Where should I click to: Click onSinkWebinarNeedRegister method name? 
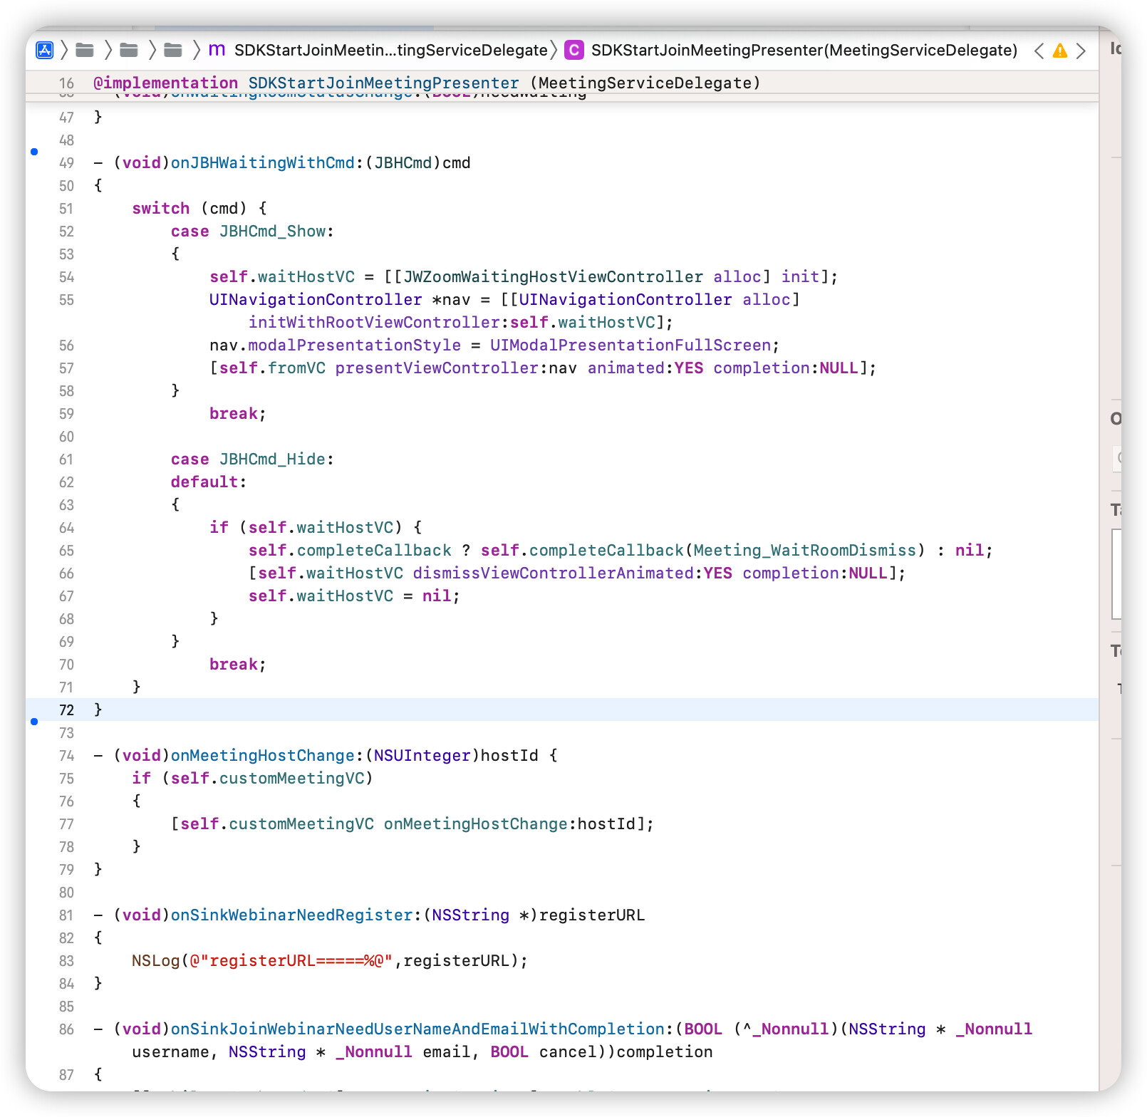point(291,915)
